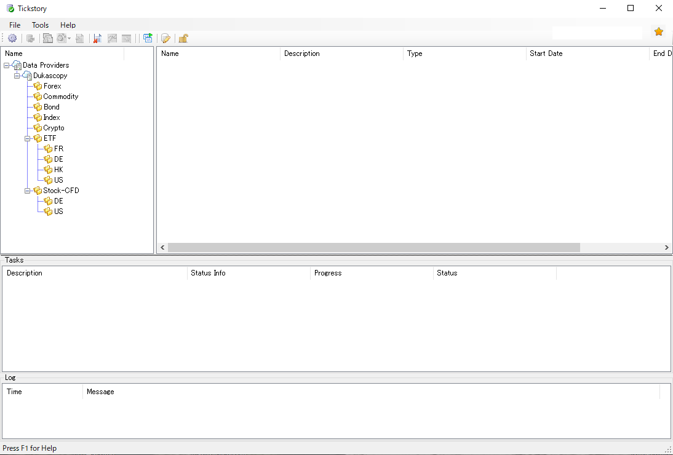Click the horizontal scrollbar thumb in symbol list
This screenshot has width=673, height=455.
[374, 248]
